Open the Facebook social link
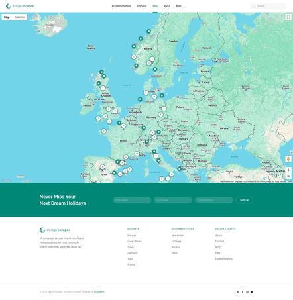The width and height of the screenshot is (293, 300). coord(243,292)
